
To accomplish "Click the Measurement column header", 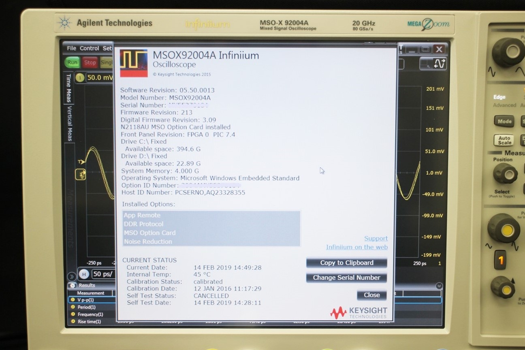I will coord(91,293).
